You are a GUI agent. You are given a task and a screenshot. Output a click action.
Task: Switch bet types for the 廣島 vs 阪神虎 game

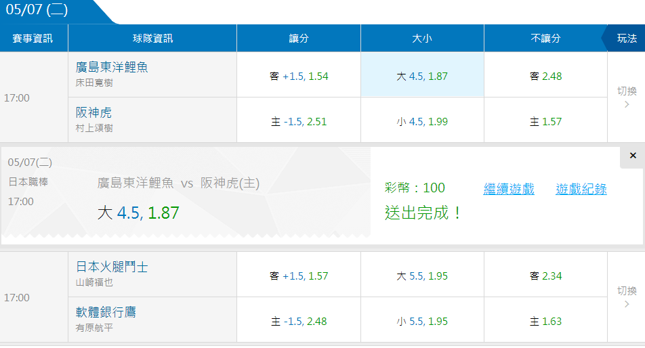point(627,97)
